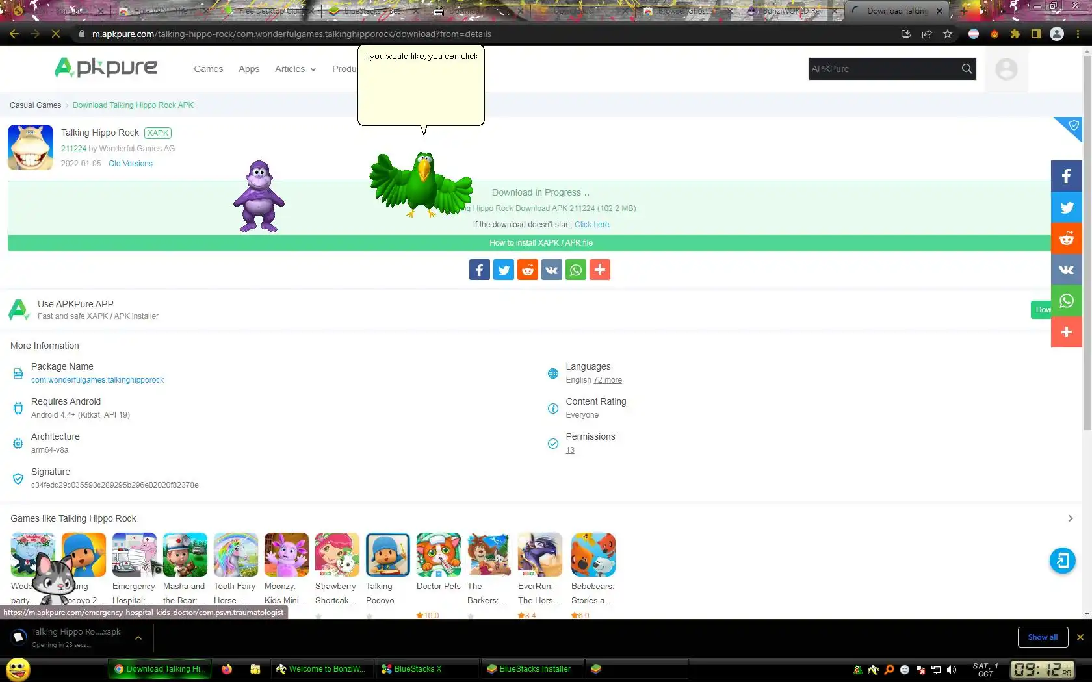Open the Tooth Fairy Horse game thumbnail
The width and height of the screenshot is (1092, 682).
point(236,555)
